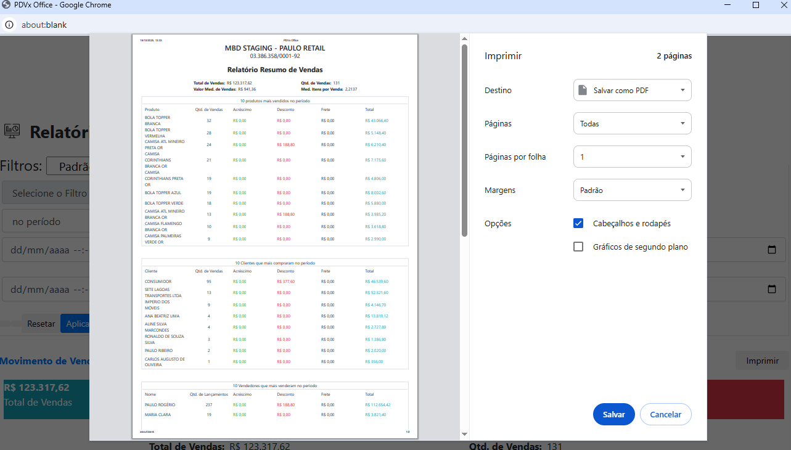Open the Páginas por folha dropdown

[x=632, y=157]
